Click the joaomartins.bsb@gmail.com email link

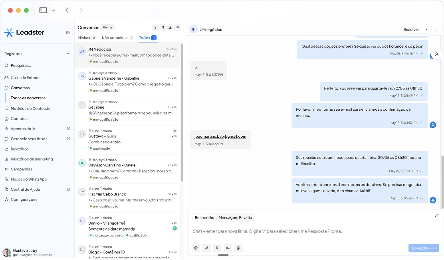click(x=220, y=137)
